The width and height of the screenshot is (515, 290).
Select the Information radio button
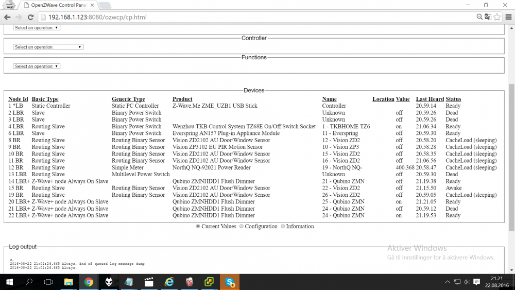tap(283, 226)
